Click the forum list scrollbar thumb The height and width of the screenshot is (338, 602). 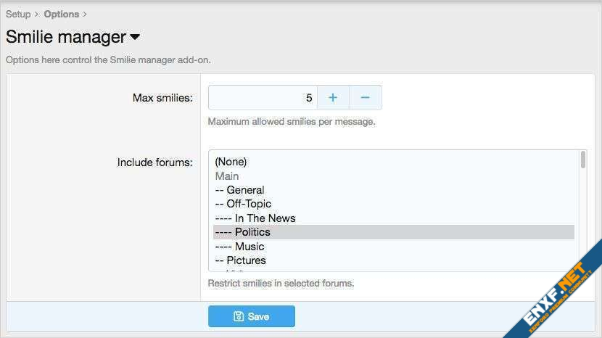point(583,160)
